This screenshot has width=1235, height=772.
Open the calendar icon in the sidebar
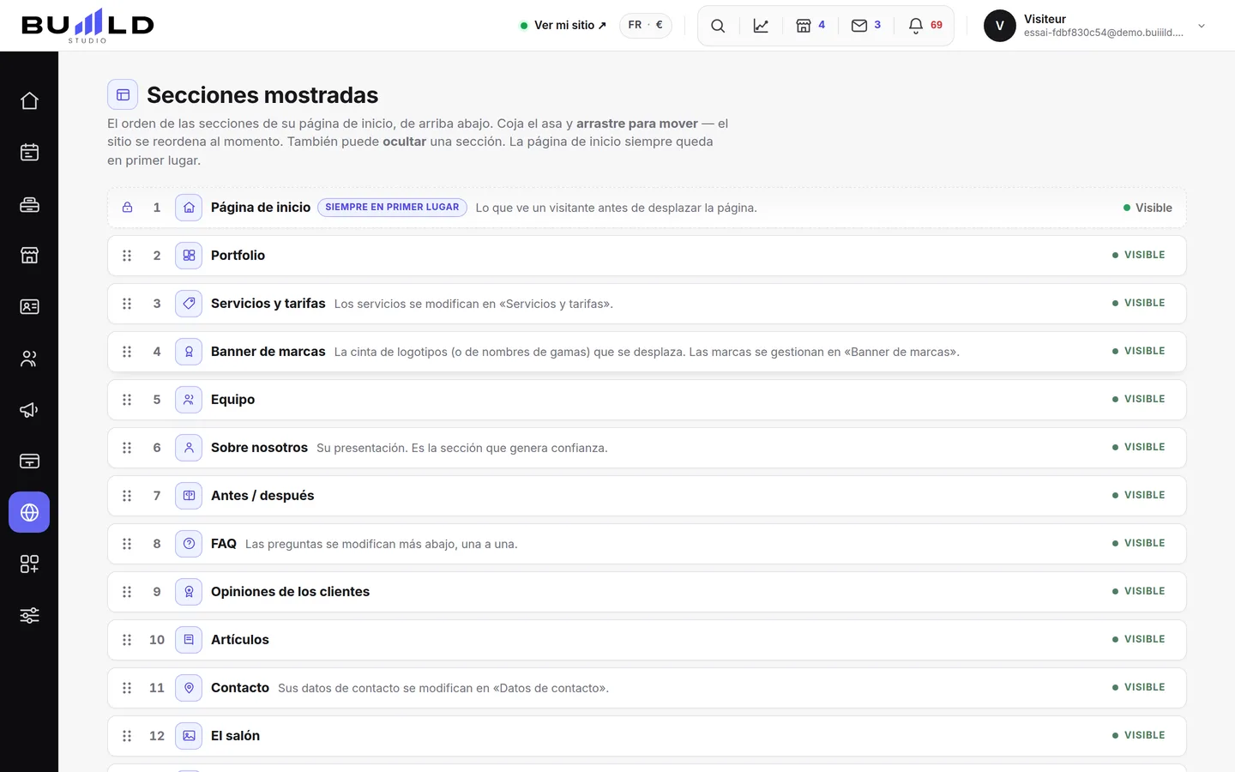click(x=29, y=152)
